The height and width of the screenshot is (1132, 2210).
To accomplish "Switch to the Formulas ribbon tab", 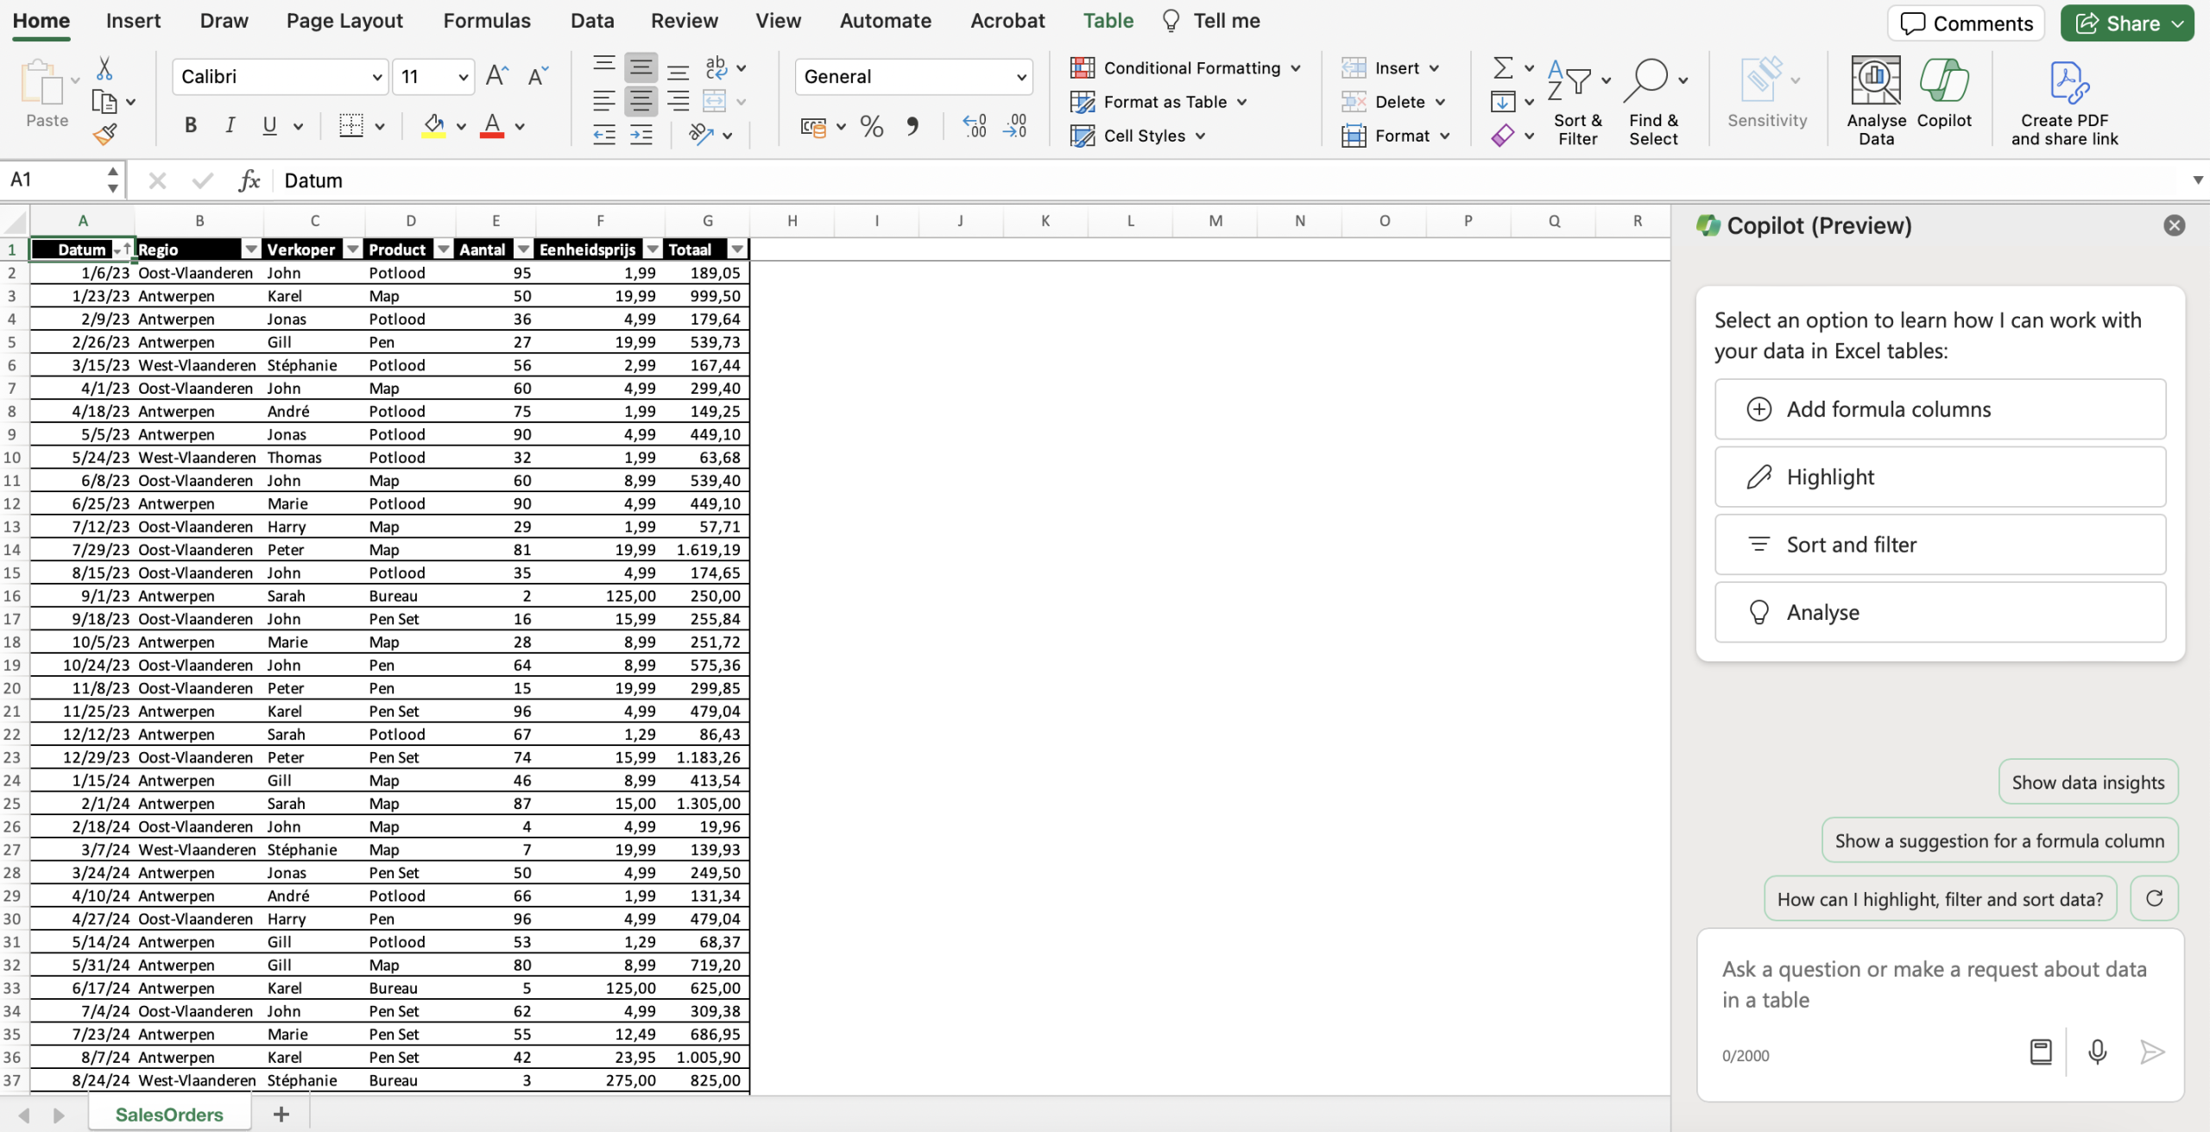I will coord(487,21).
